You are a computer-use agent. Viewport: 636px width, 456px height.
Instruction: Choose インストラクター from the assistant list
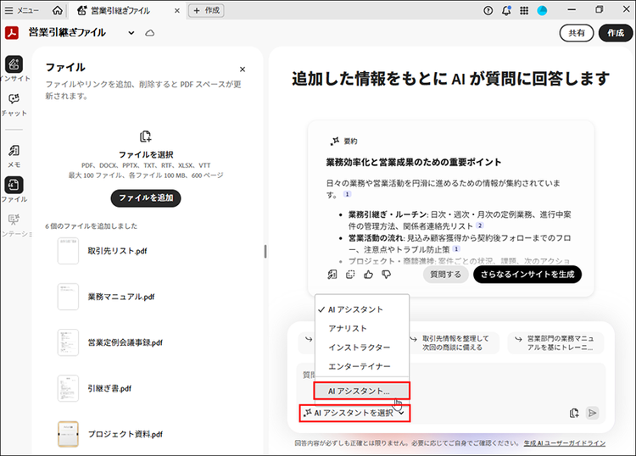[x=359, y=348]
